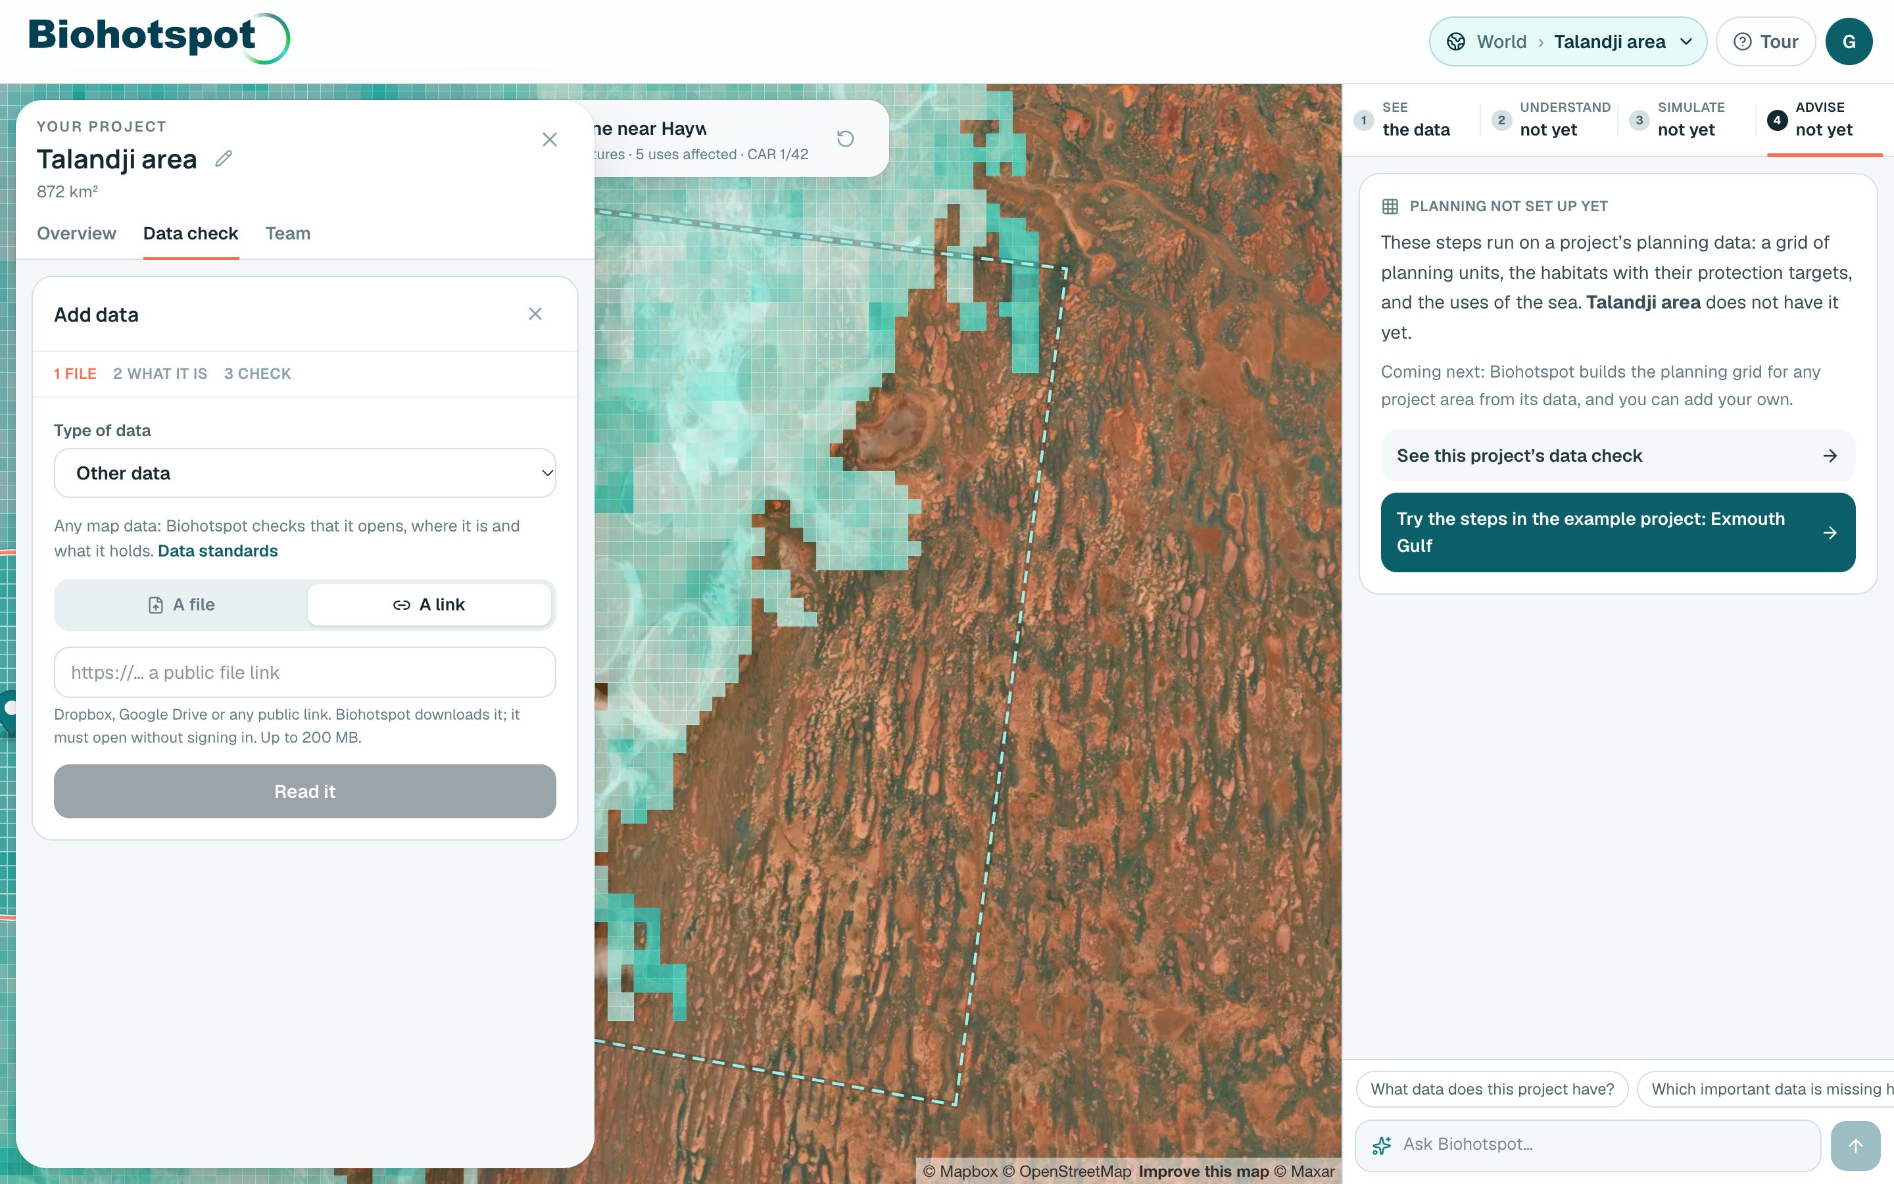Ask Which important data is missing
The image size is (1894, 1184).
[x=1766, y=1089]
